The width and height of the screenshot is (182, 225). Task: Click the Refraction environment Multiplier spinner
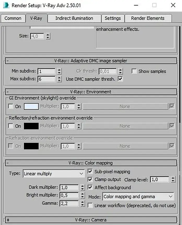(x=79, y=146)
